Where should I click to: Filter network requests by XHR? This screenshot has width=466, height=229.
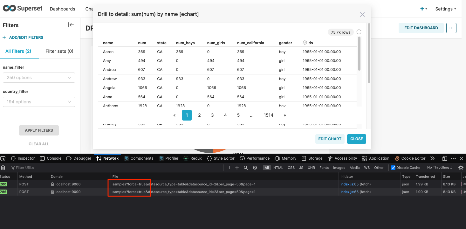[311, 168]
